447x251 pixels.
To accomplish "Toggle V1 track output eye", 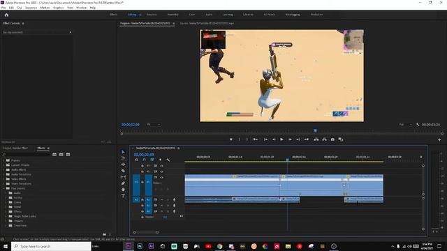I will click(x=161, y=177).
